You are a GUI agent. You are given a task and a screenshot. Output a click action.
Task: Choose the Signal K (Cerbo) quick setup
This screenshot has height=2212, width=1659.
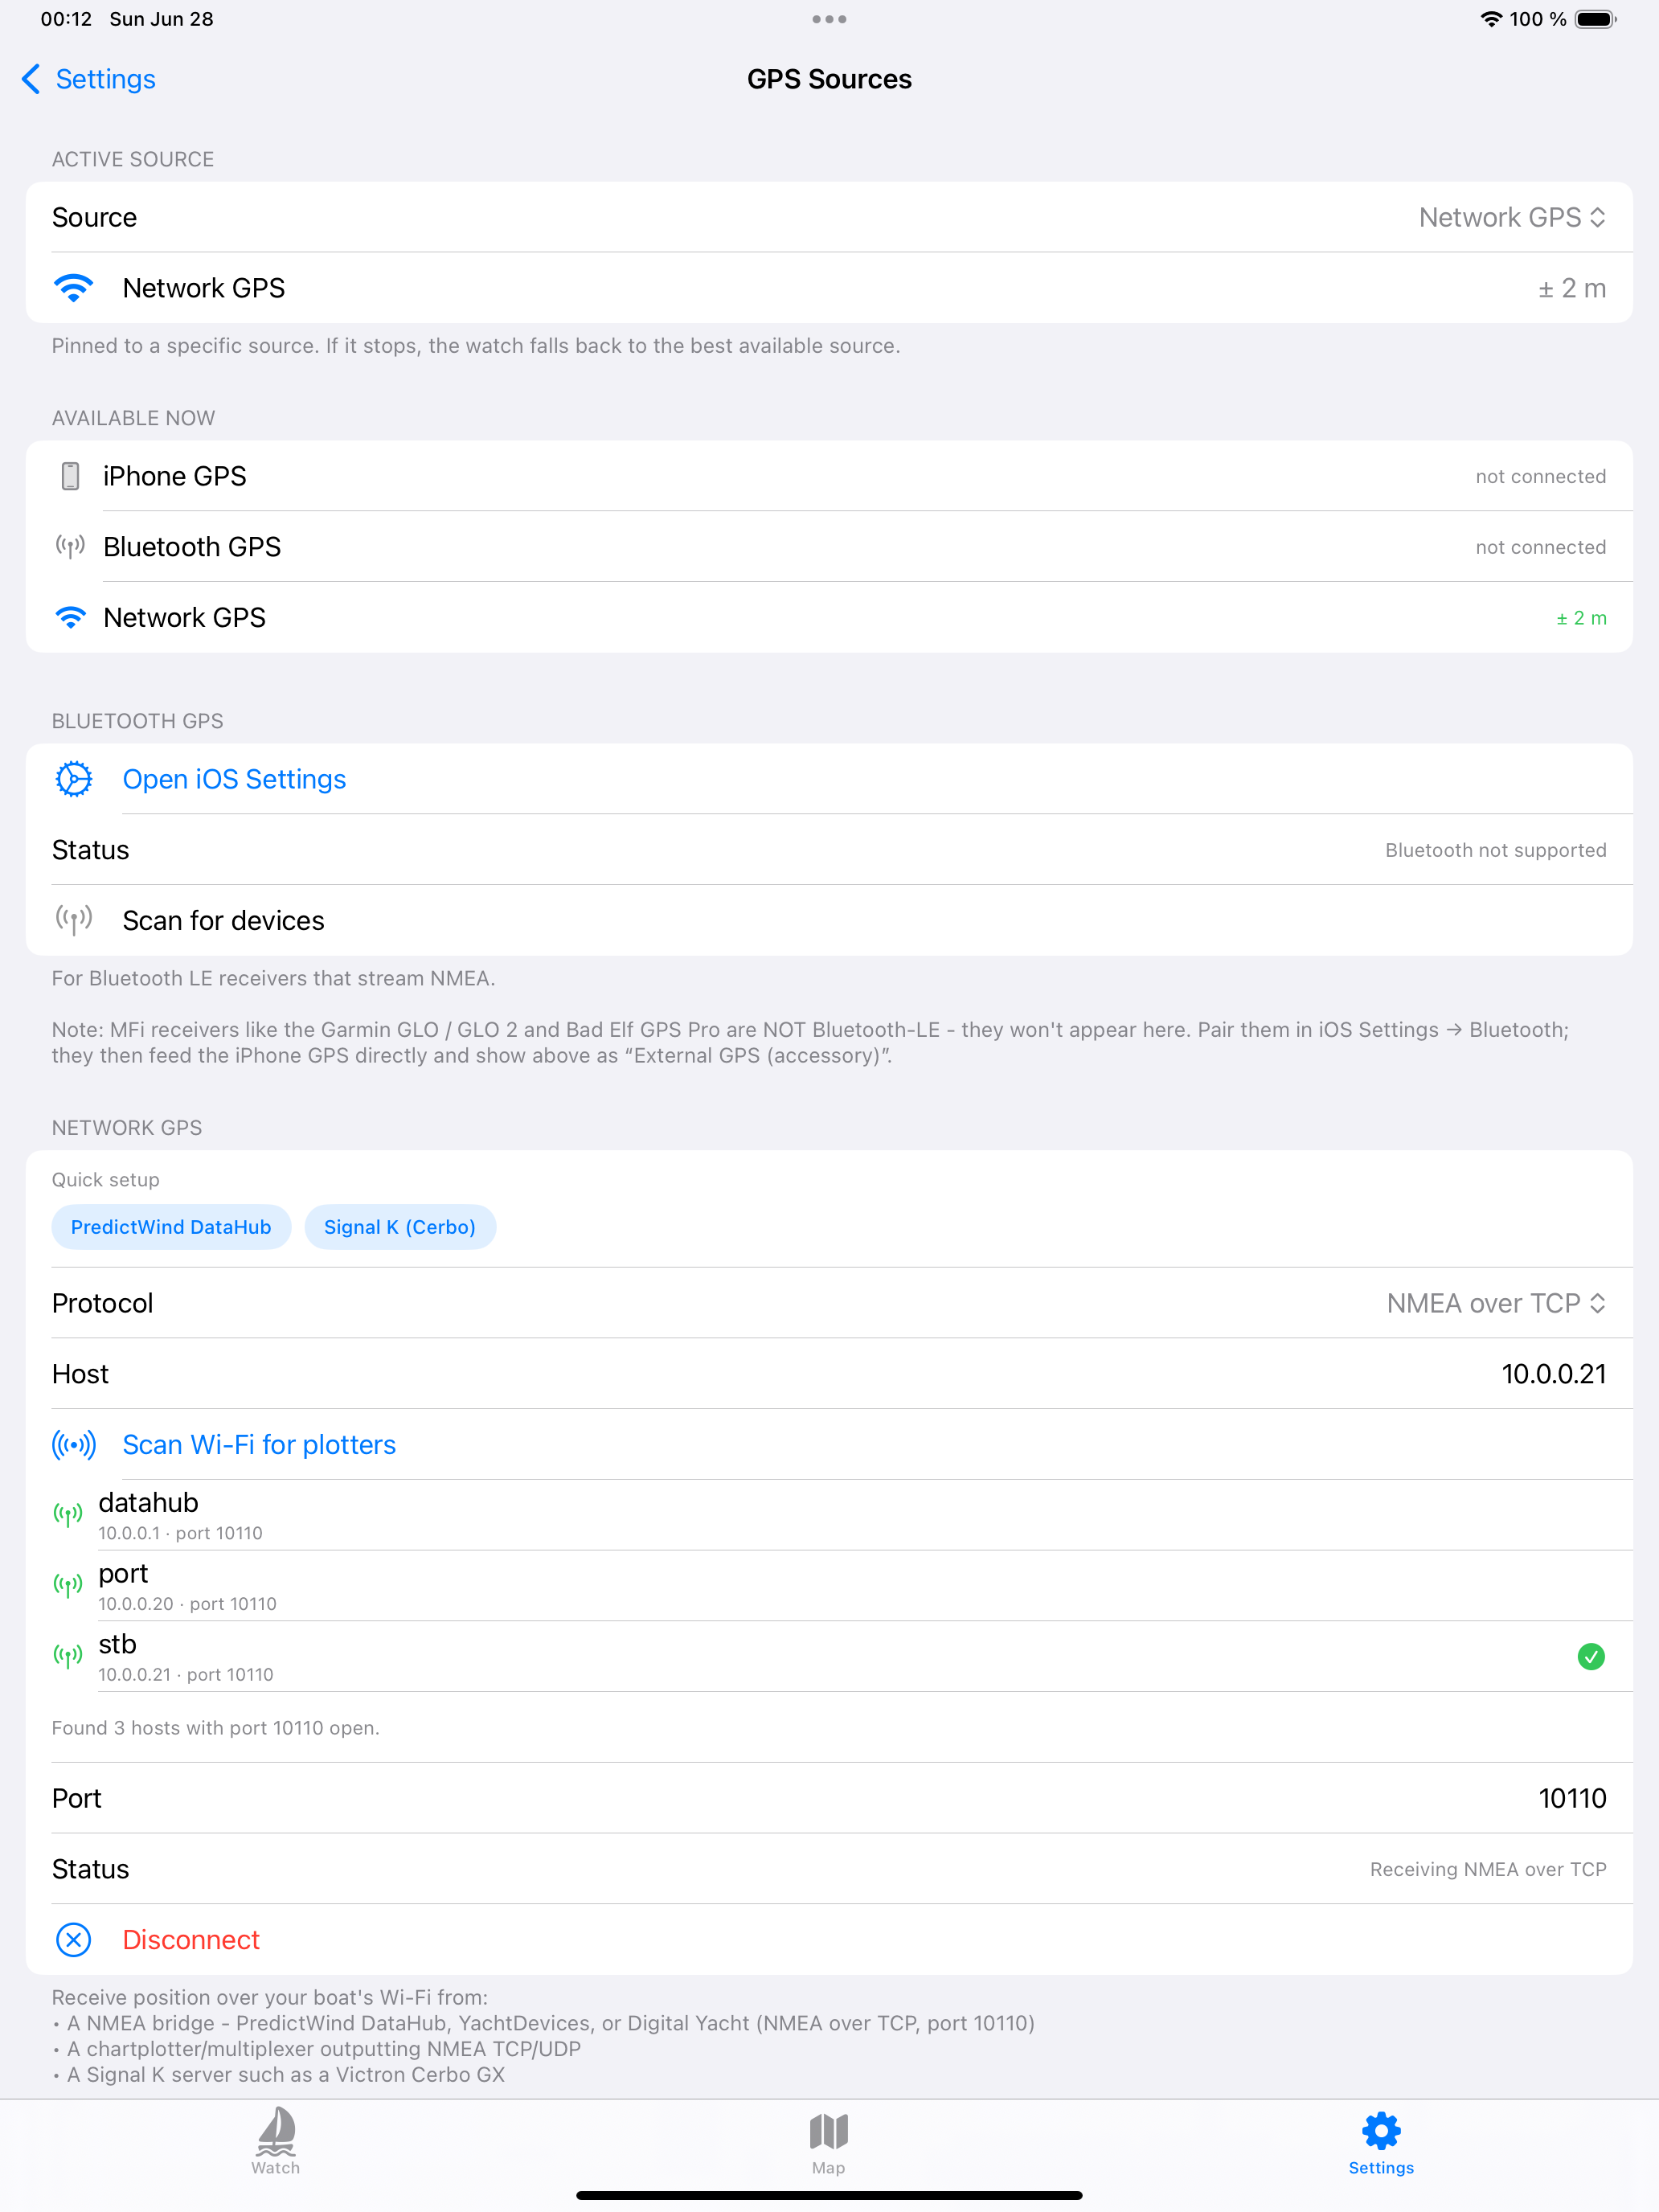point(400,1227)
